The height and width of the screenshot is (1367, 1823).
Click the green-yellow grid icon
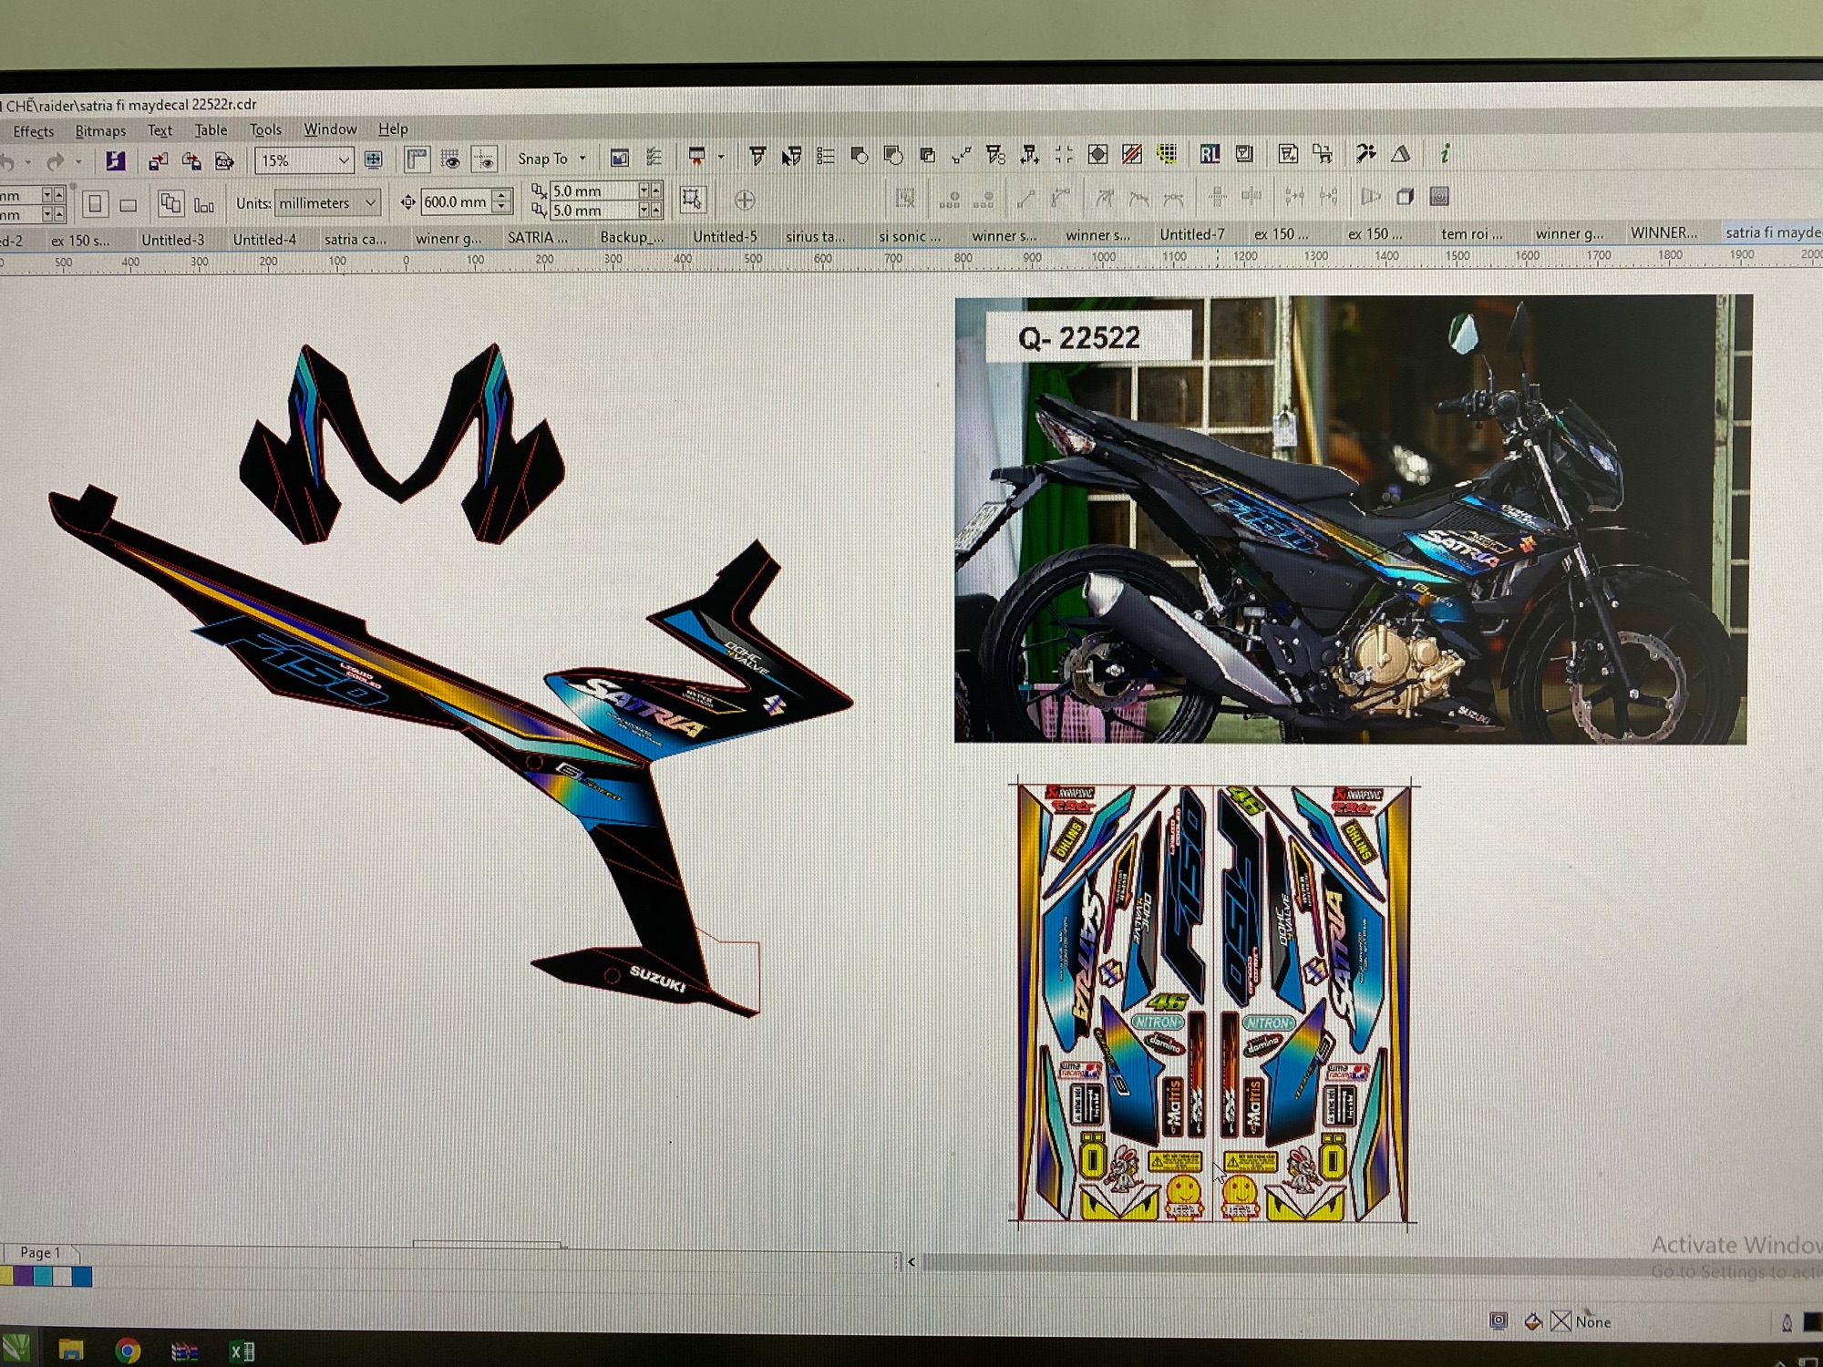pyautogui.click(x=1167, y=154)
